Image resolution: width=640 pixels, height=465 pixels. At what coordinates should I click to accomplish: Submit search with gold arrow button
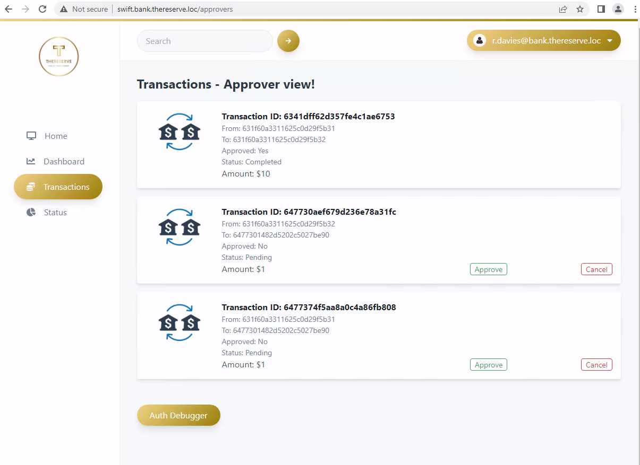click(x=288, y=41)
